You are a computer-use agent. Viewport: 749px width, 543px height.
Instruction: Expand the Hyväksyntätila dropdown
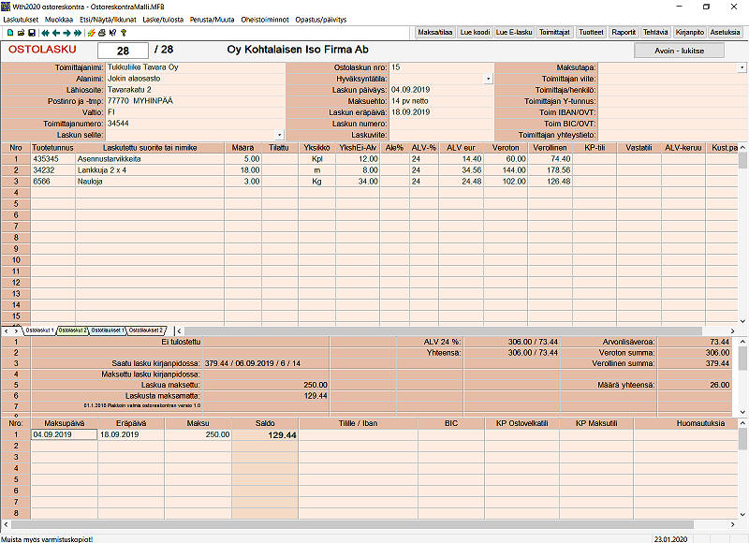click(488, 80)
